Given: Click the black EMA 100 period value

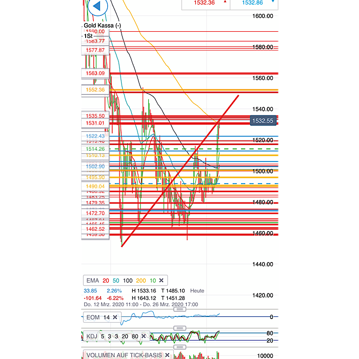Looking at the screenshot, I should (x=128, y=281).
